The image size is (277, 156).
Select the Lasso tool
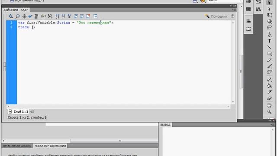(269, 27)
